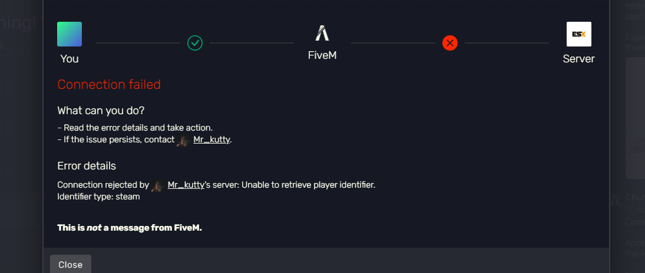The image size is (645, 273).
Task: Click Mr_kutty's avatar beside the contact line
Action: coord(183,140)
